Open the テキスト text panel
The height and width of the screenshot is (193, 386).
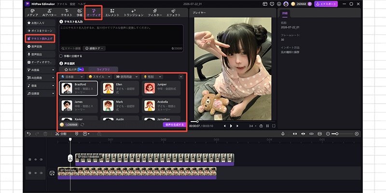[x=67, y=13]
